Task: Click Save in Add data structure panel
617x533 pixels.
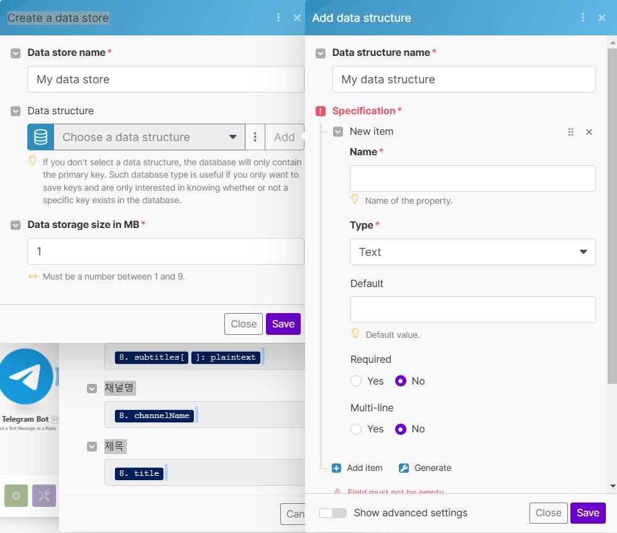Action: click(x=588, y=513)
